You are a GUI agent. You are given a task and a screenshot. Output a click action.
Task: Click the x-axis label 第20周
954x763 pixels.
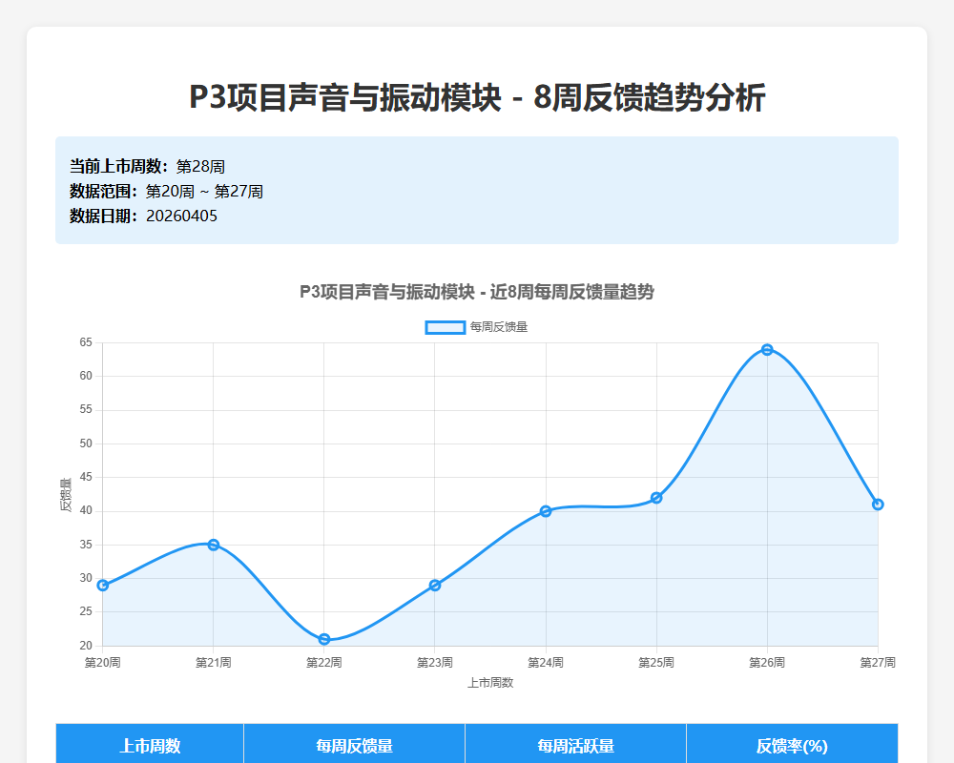[x=103, y=663]
